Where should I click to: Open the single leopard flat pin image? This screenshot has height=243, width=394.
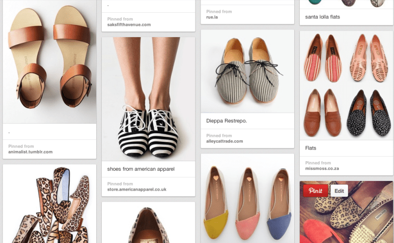tap(149, 223)
